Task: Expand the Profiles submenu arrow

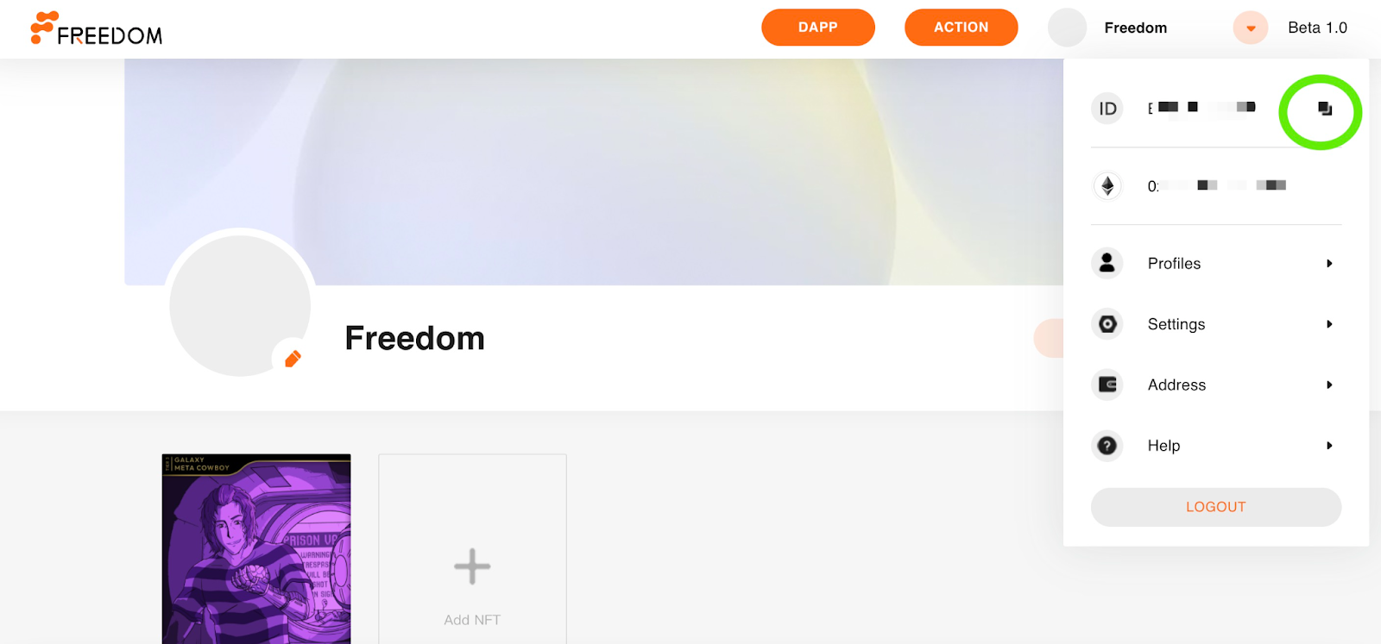Action: 1329,264
